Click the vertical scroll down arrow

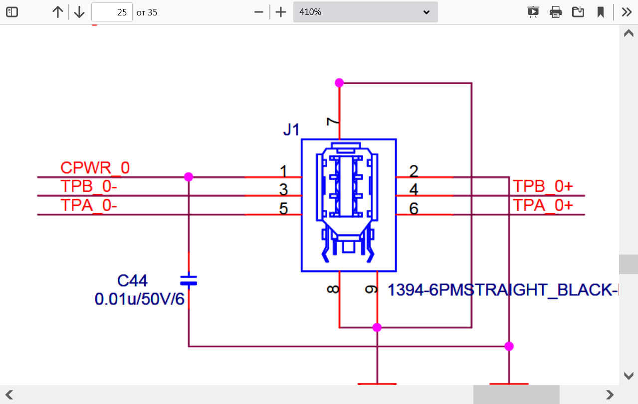(x=628, y=375)
